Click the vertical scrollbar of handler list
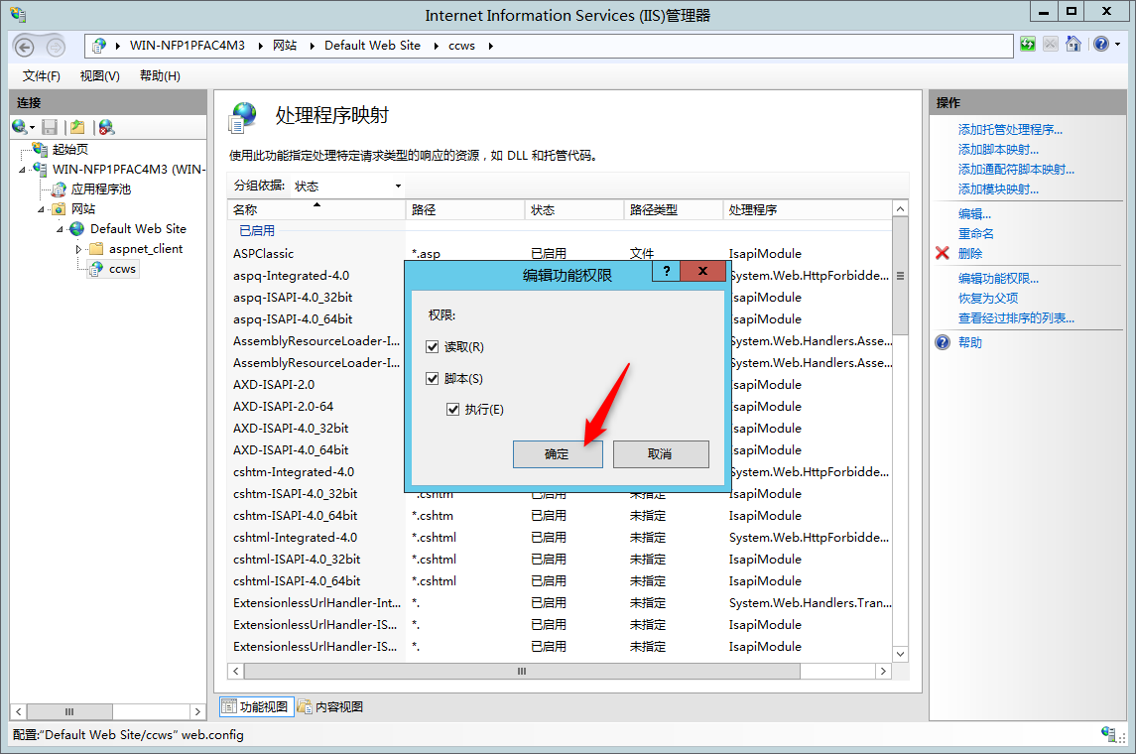This screenshot has height=754, width=1136. 900,276
